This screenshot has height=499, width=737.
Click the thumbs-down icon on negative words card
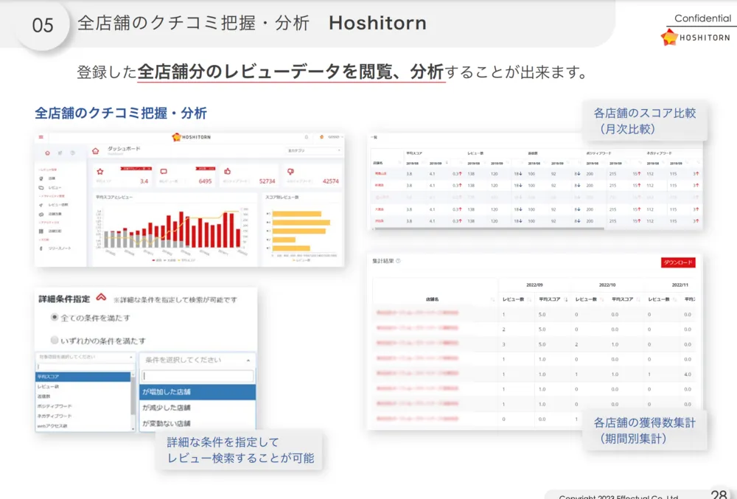291,172
